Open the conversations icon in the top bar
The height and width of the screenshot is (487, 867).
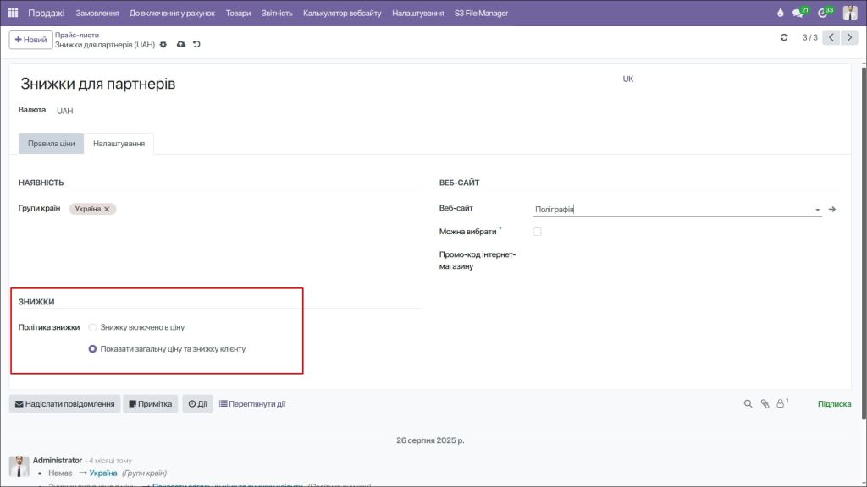[796, 12]
